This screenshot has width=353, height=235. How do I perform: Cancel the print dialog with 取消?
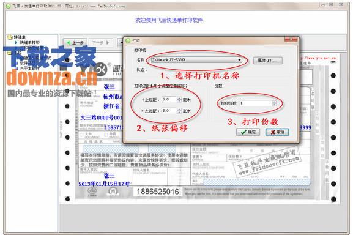277,132
